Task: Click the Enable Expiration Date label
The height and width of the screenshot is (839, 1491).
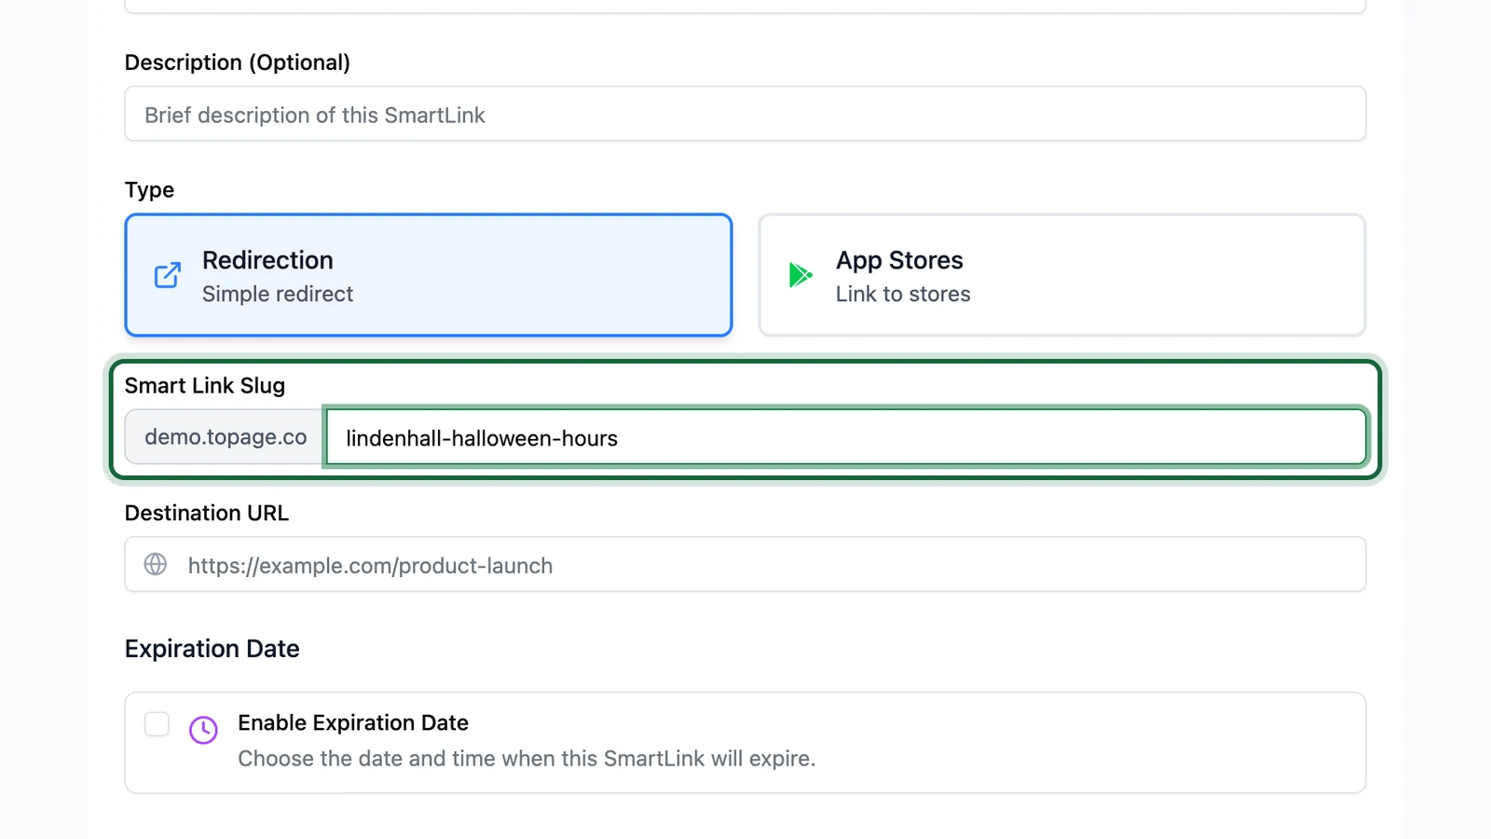Action: [353, 722]
